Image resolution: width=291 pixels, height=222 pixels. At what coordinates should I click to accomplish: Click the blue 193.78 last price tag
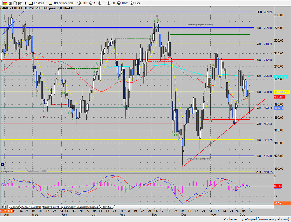[x=279, y=108]
